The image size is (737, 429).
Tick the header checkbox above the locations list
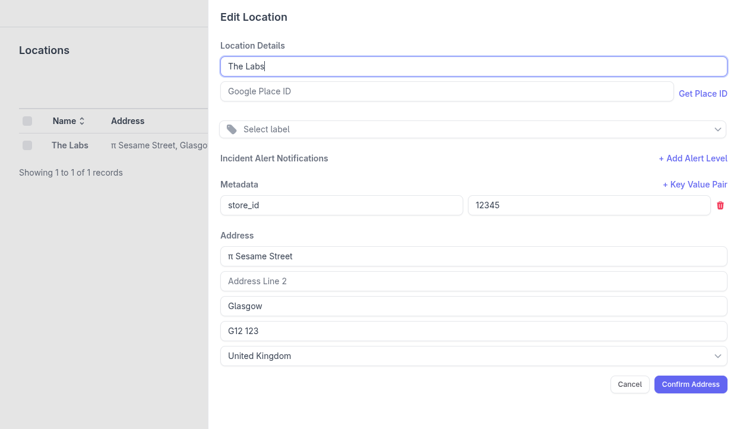click(27, 120)
